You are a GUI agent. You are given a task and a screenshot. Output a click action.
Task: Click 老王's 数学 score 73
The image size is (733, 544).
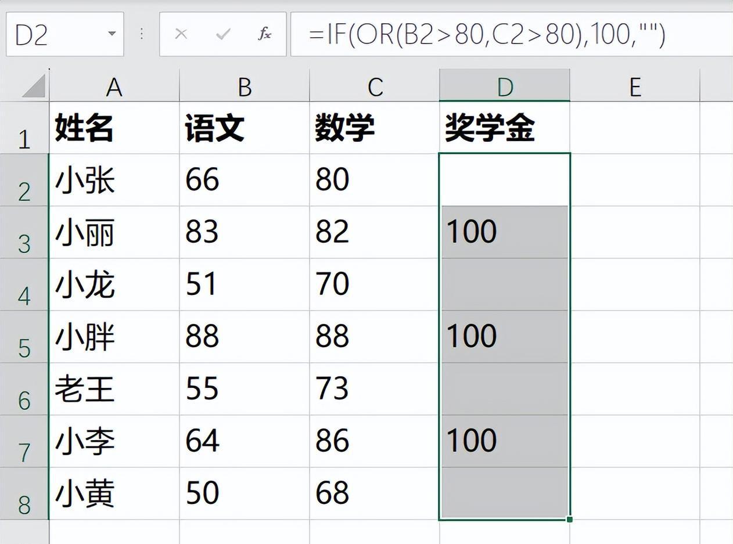(375, 389)
